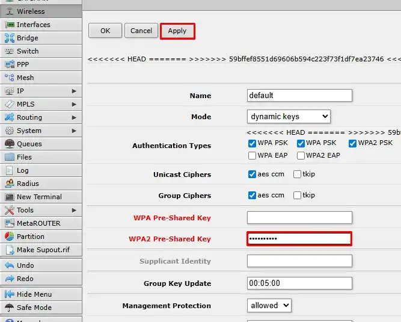Screen dimensions: 401x322
Task: Launch New Terminal from its icon
Action: click(x=9, y=197)
